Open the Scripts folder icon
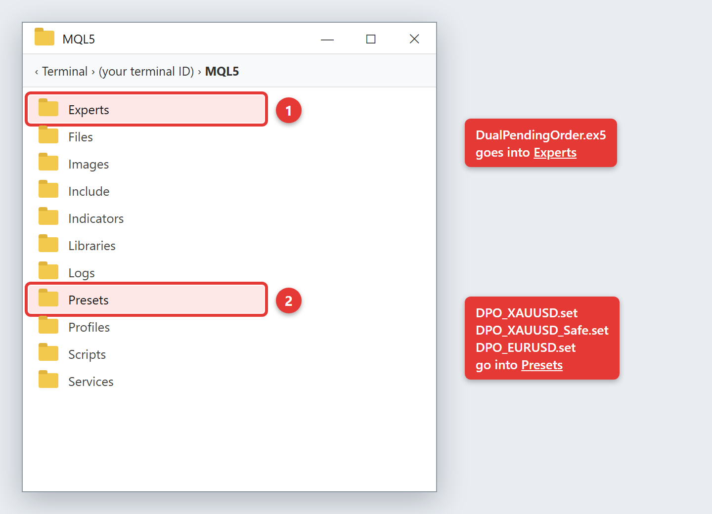Image resolution: width=712 pixels, height=514 pixels. 48,353
